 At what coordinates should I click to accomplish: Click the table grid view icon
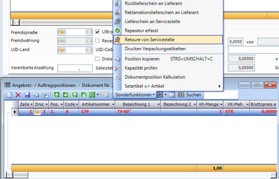coord(172,95)
